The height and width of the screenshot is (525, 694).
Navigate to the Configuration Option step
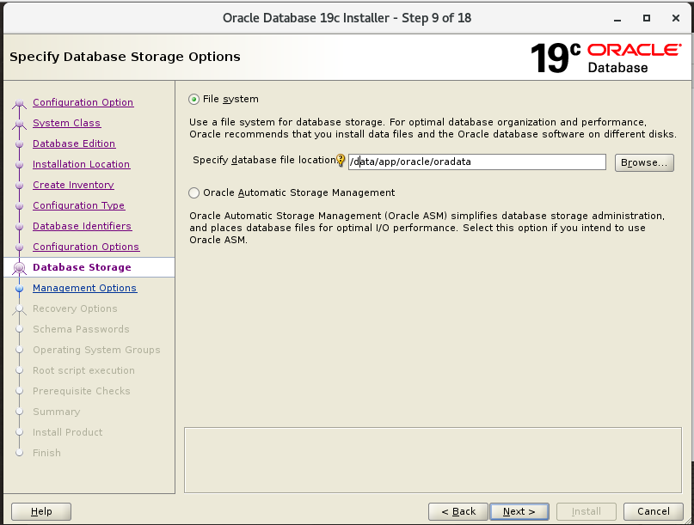(83, 102)
